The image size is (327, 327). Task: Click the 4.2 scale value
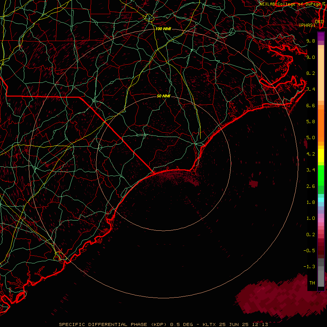tap(311, 154)
